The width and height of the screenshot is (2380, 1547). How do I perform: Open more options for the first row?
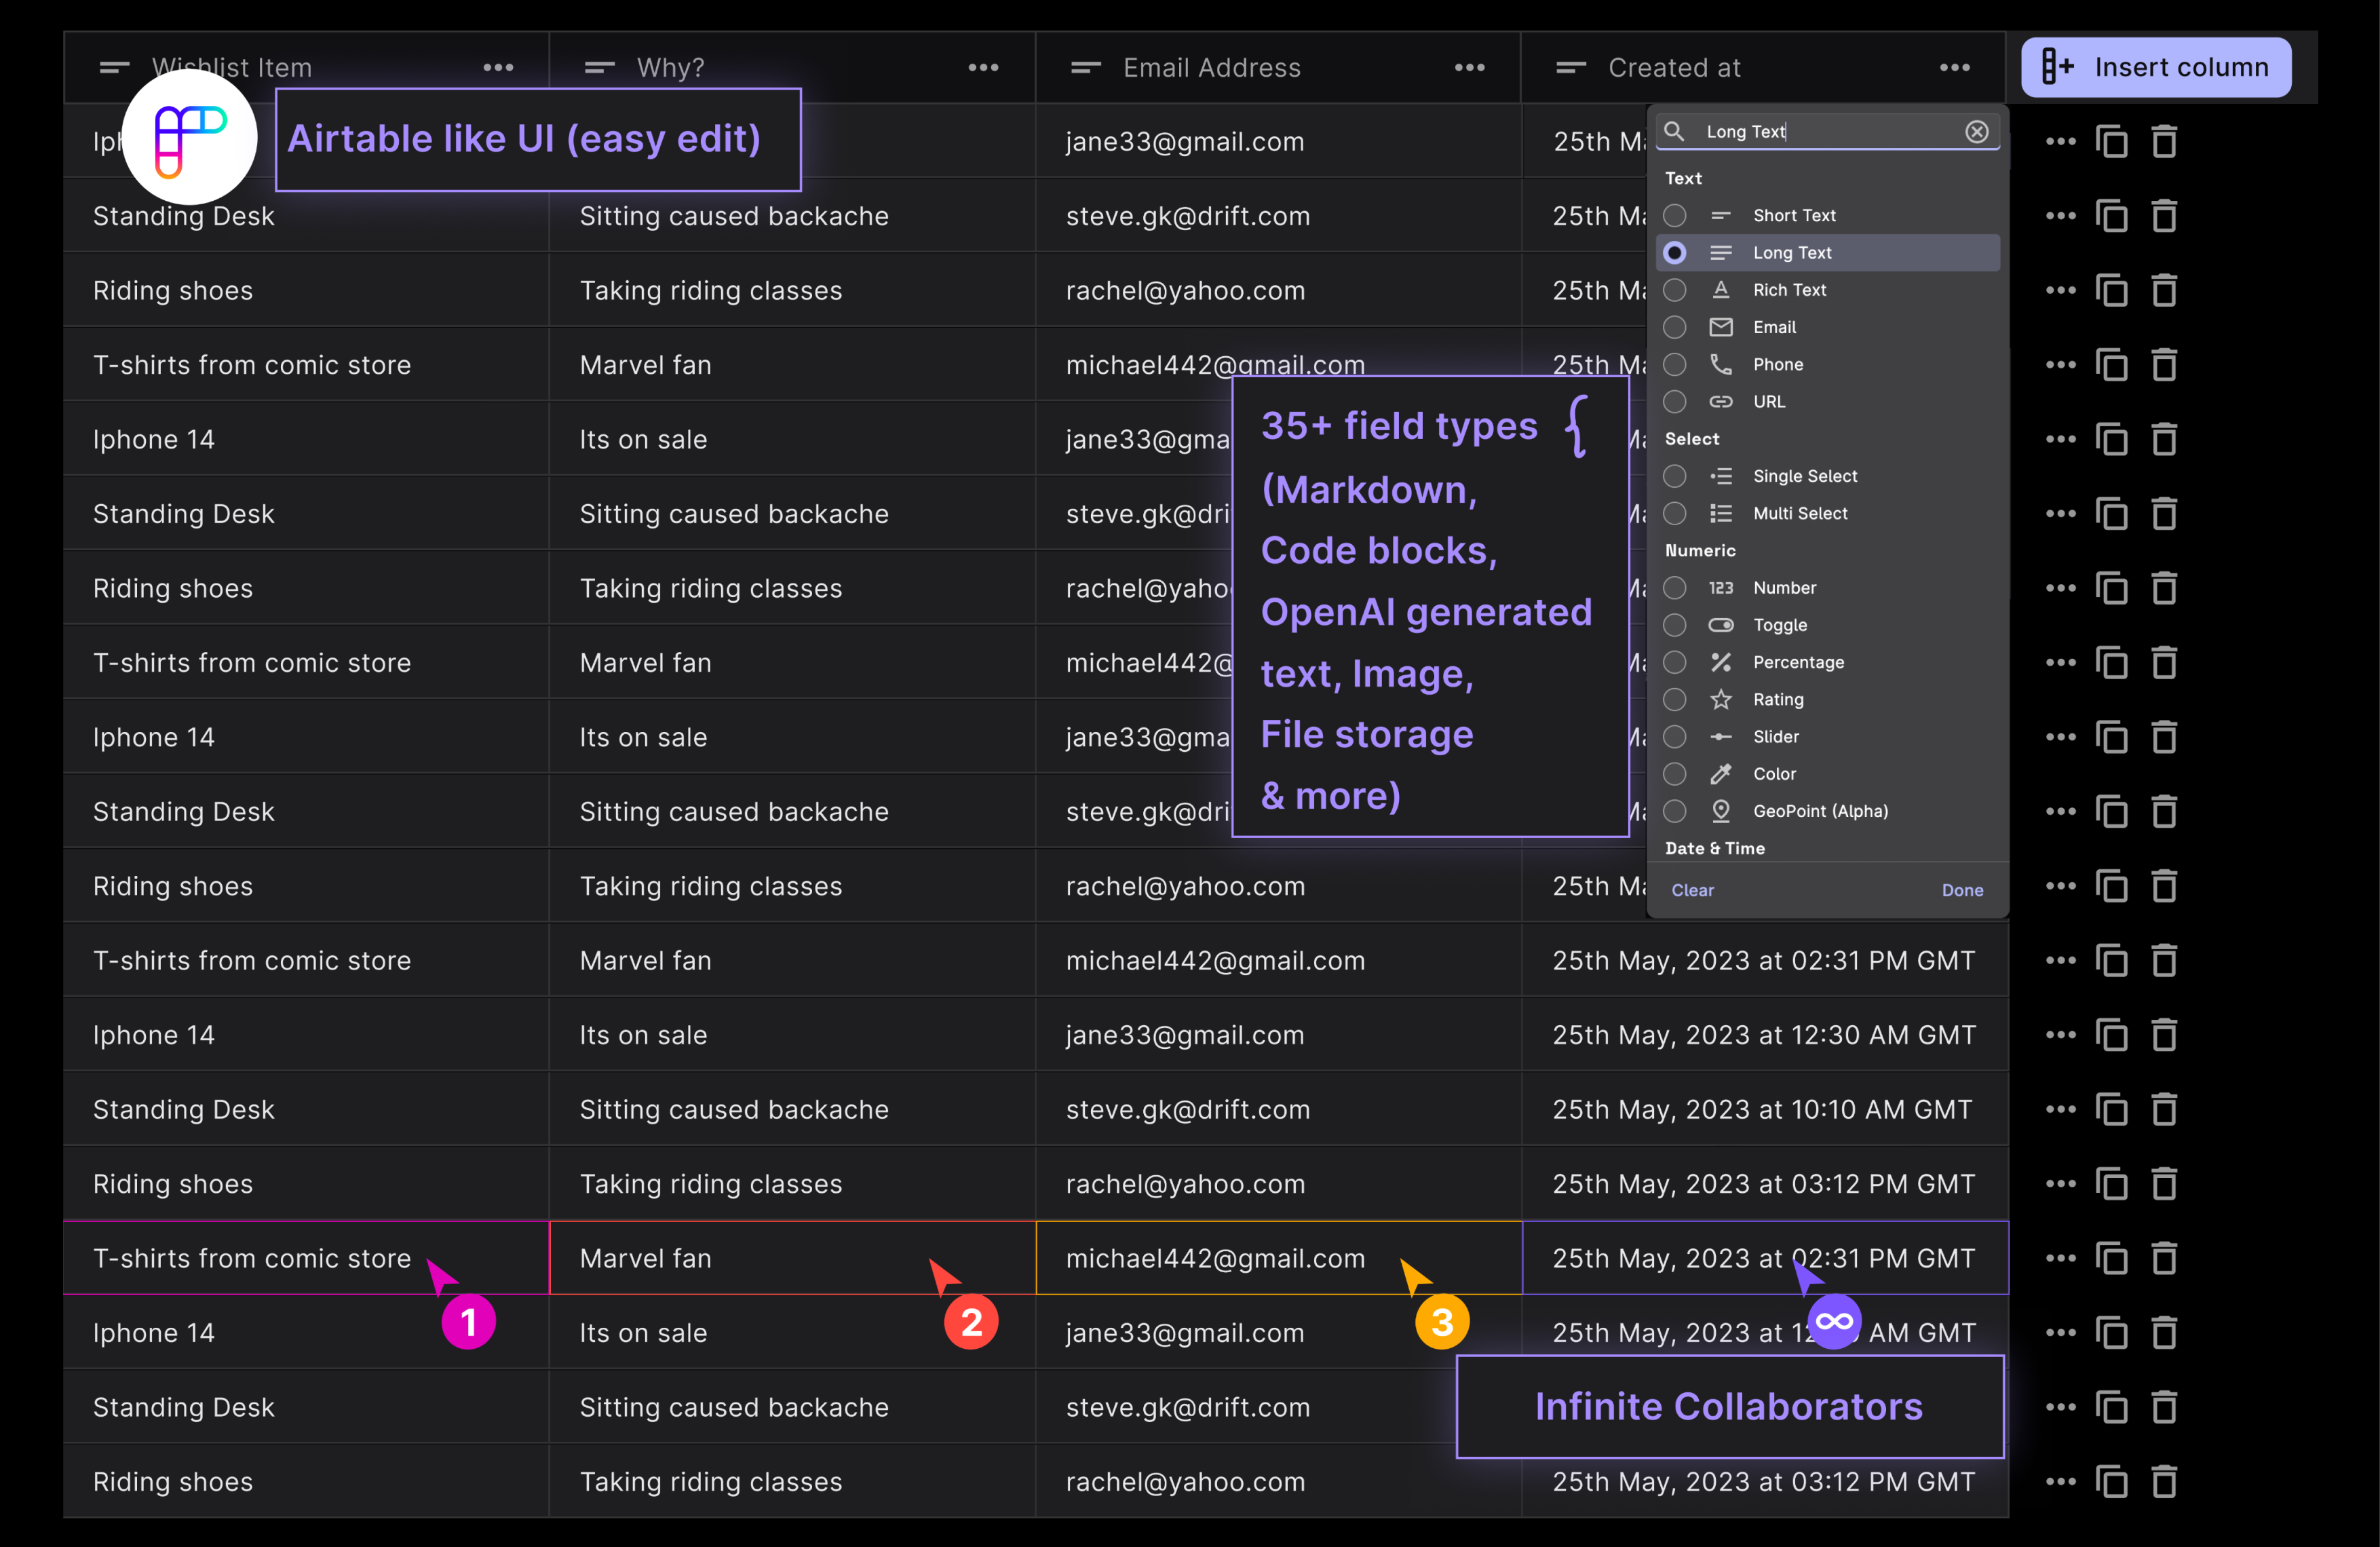tap(2060, 141)
